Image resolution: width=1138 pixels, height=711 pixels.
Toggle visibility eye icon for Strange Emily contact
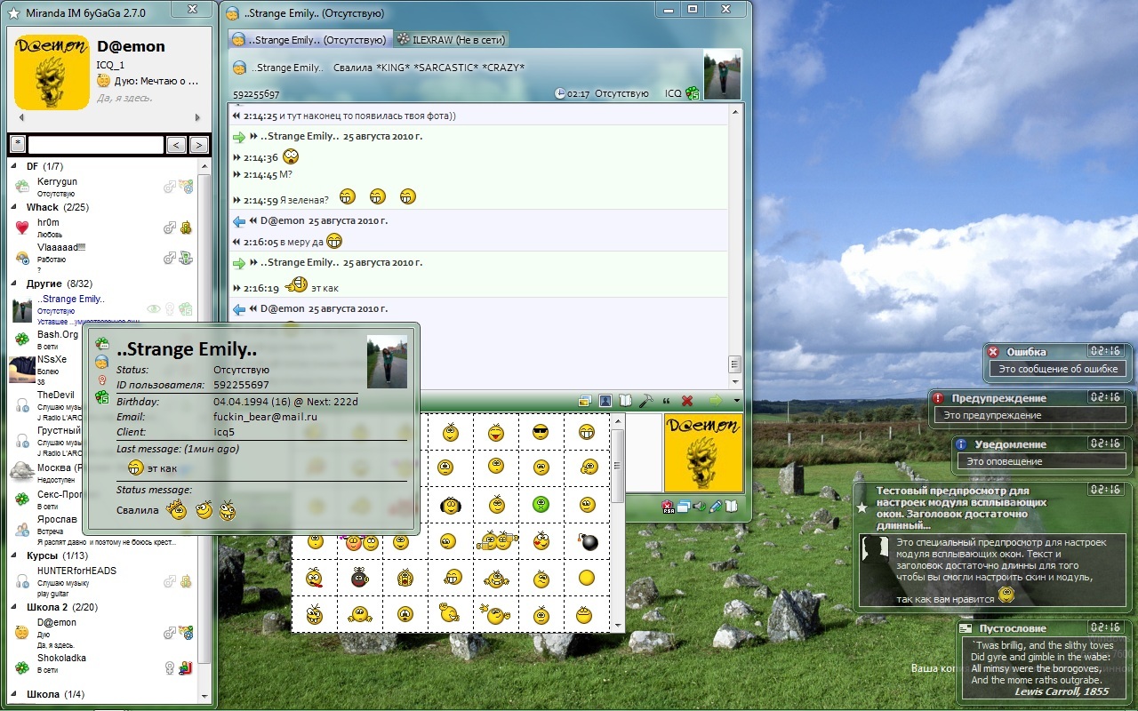coord(153,308)
